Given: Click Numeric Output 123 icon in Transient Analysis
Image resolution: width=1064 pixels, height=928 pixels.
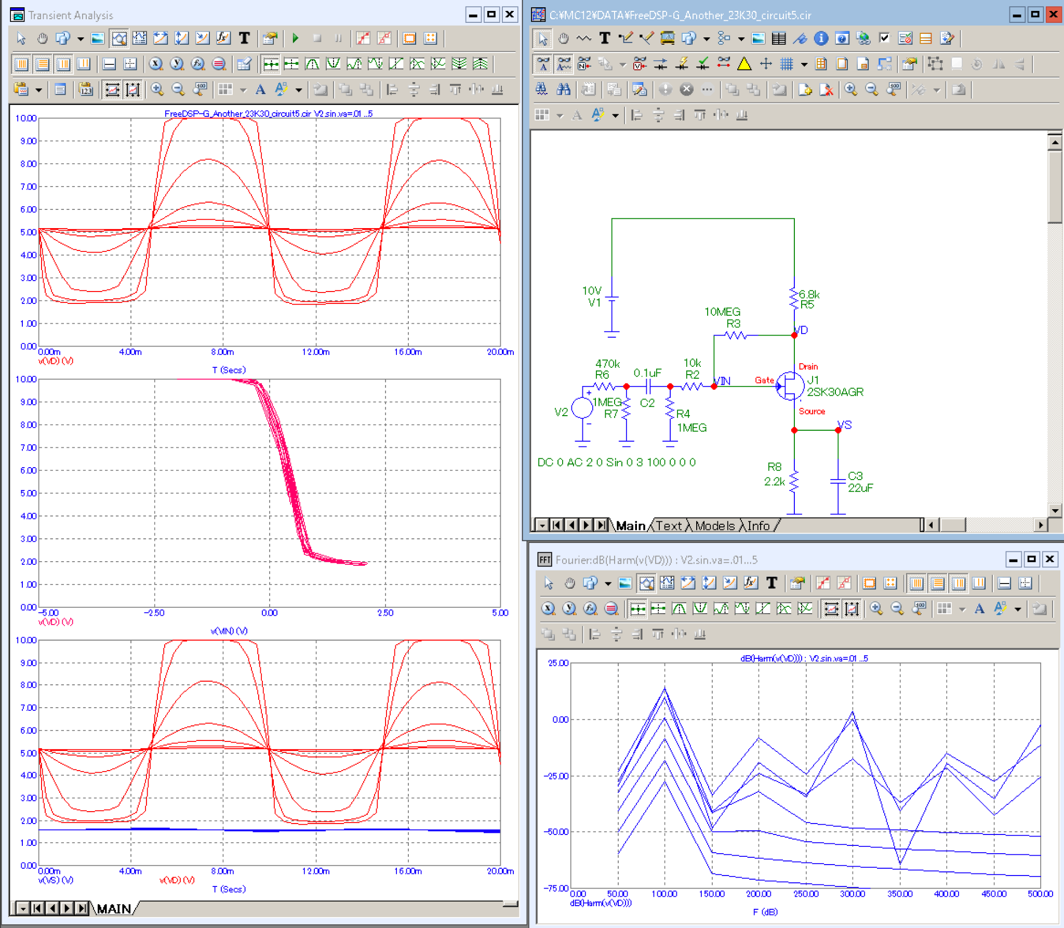Looking at the screenshot, I should click(86, 89).
